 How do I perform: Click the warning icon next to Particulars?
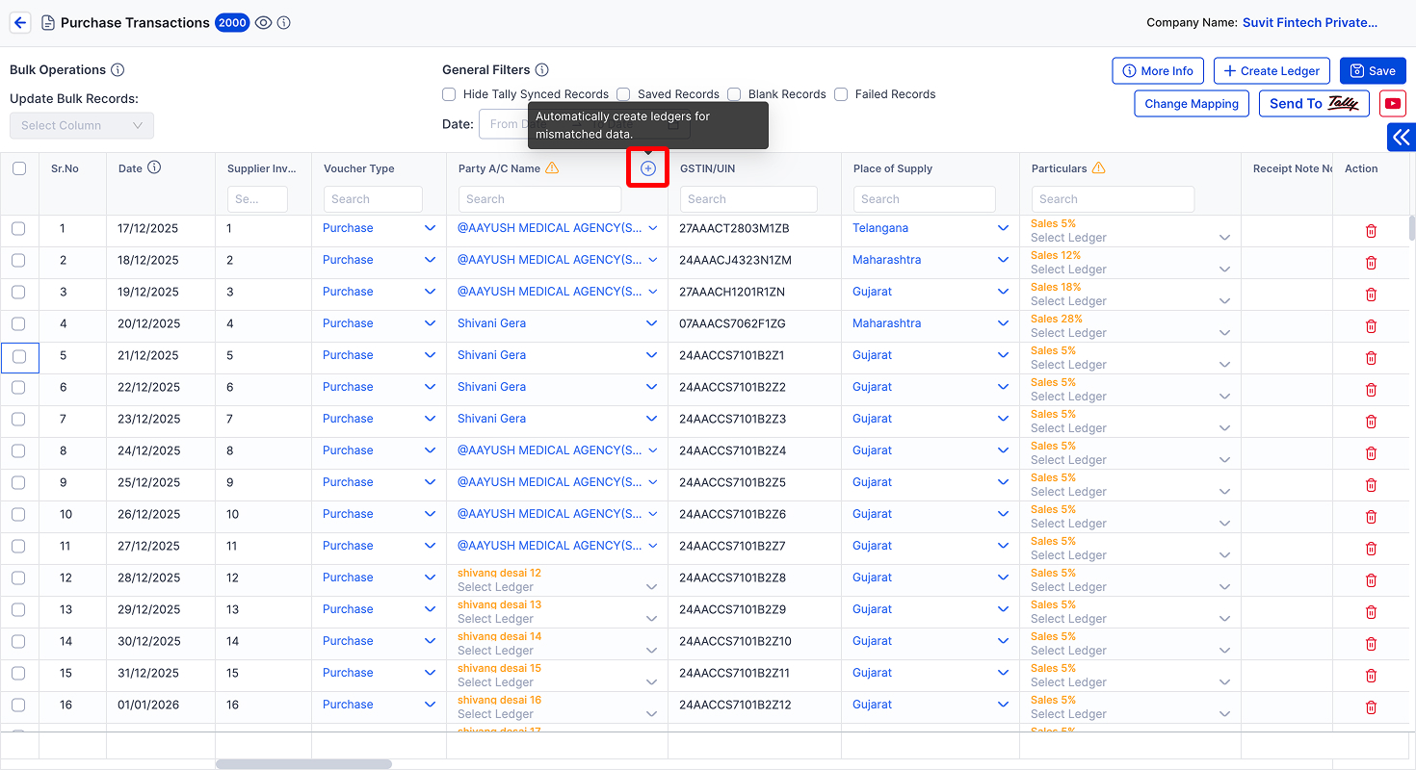[x=1099, y=167]
